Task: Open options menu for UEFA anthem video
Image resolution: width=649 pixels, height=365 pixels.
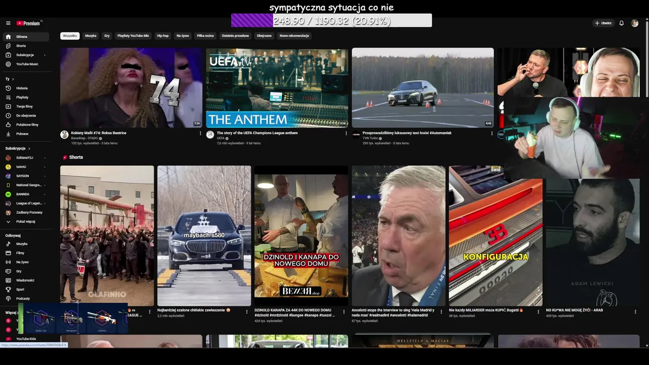Action: click(346, 133)
